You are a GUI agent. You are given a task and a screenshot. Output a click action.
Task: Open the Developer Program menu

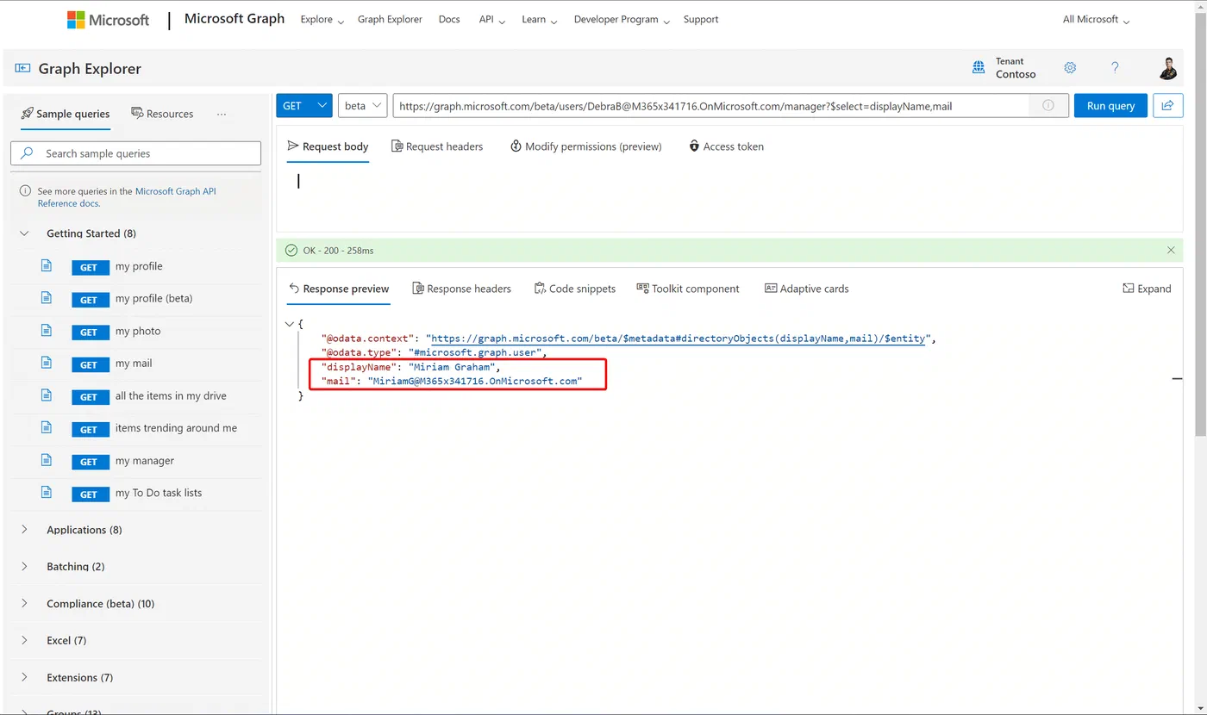point(622,20)
